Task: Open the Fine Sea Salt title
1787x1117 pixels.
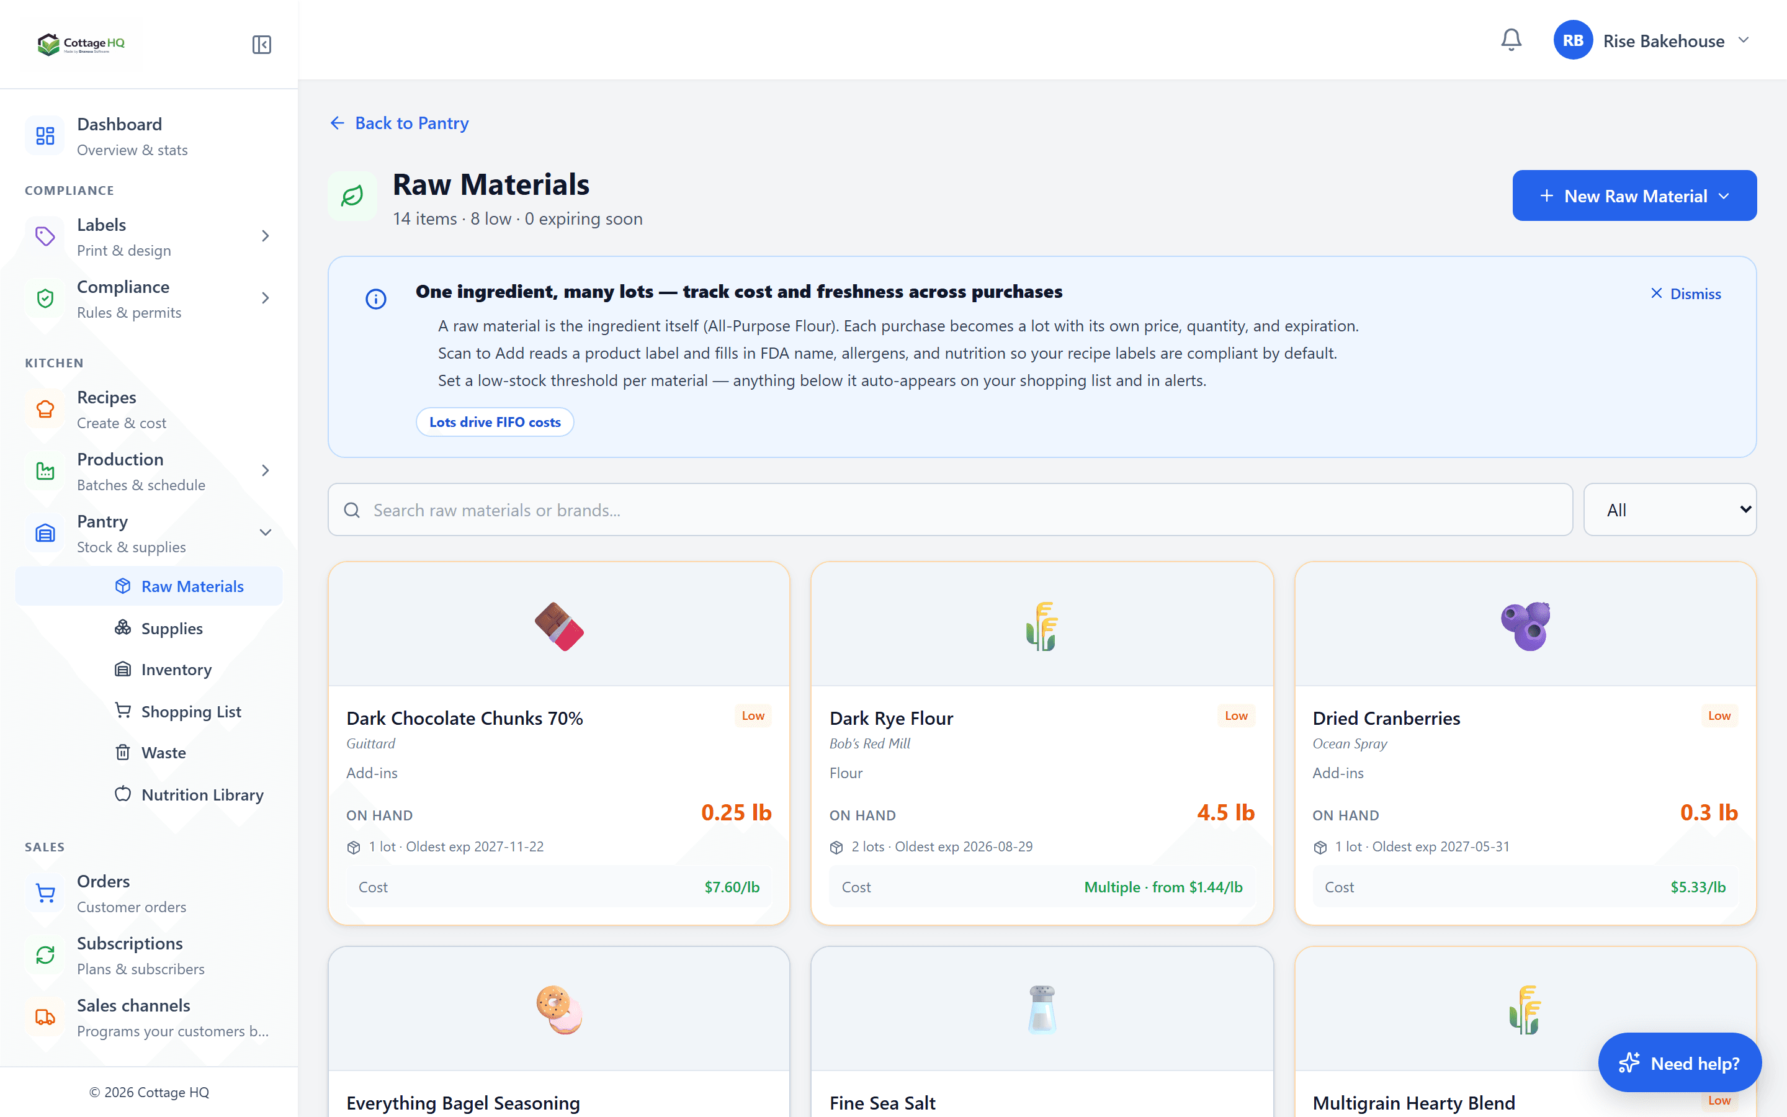Action: 882,1103
